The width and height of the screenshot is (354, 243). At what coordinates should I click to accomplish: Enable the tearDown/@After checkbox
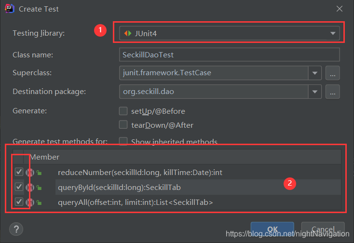pyautogui.click(x=123, y=124)
